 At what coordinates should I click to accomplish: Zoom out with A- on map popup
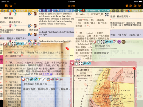[x=89, y=63]
